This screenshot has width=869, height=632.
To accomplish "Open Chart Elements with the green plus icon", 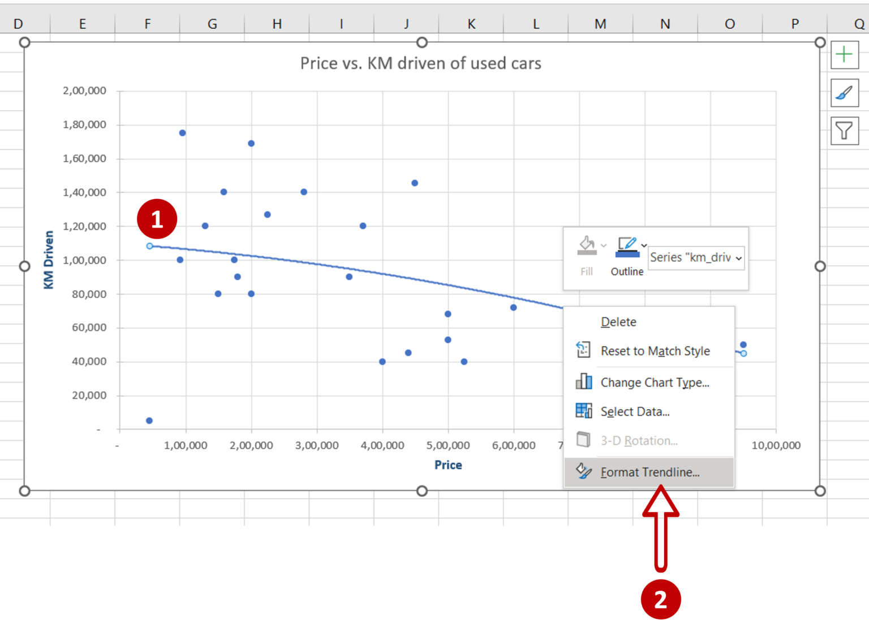I will 845,54.
